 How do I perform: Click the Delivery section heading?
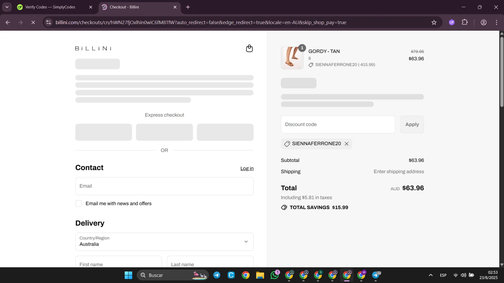[90, 223]
